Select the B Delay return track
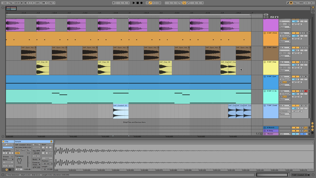This screenshot has height=178, width=316. click(x=271, y=131)
